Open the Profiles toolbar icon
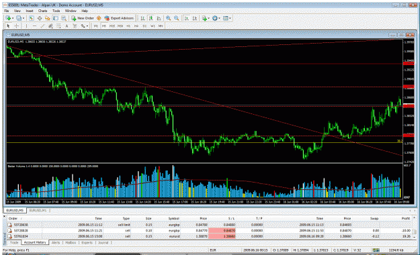Image resolution: width=420 pixels, height=255 pixels. (x=19, y=18)
